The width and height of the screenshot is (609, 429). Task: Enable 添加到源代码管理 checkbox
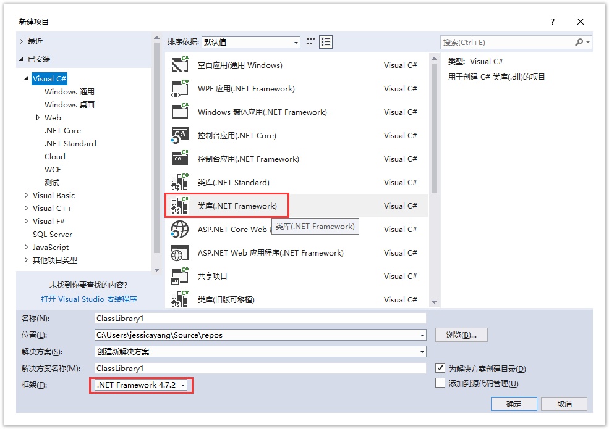(440, 383)
